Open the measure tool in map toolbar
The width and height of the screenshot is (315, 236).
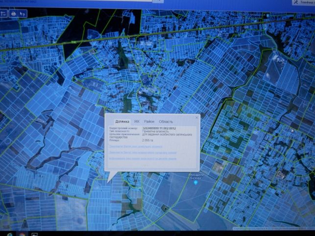click(x=3, y=14)
